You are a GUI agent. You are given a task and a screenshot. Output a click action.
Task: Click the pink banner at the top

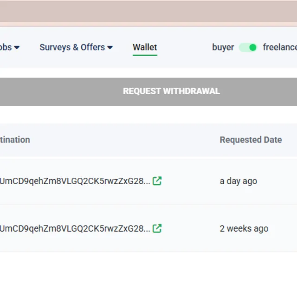(x=148, y=12)
